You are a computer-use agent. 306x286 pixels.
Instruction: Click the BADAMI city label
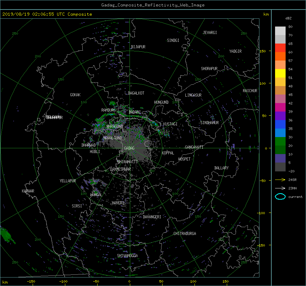click(135, 112)
